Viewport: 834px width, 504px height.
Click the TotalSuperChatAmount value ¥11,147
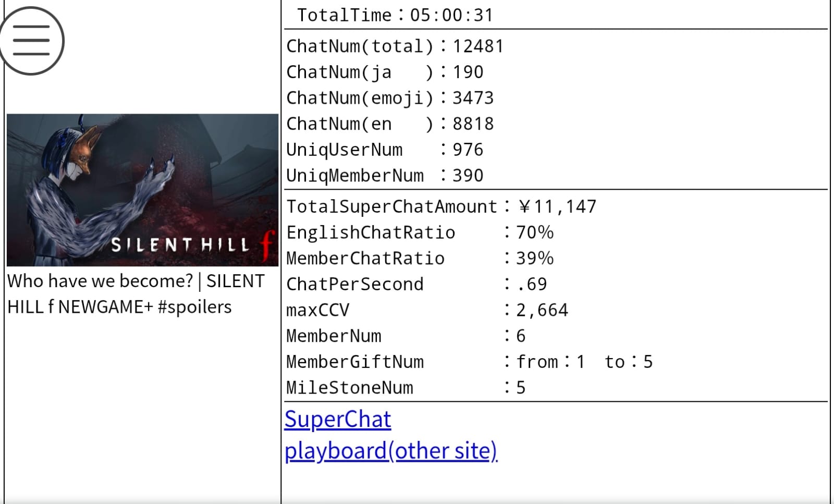click(x=557, y=207)
